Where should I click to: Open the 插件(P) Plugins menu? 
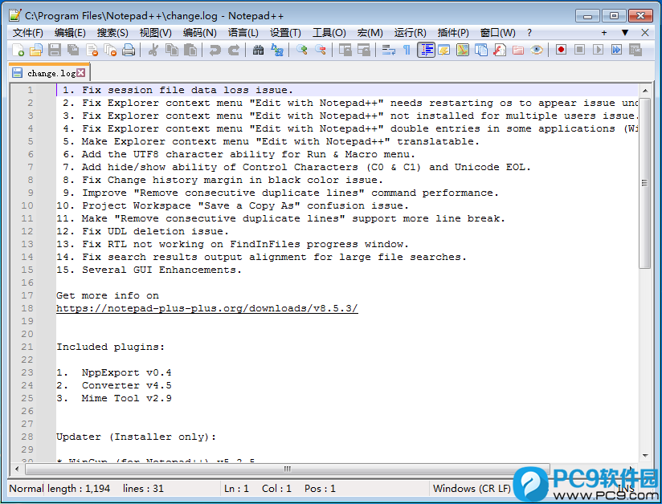(x=453, y=32)
